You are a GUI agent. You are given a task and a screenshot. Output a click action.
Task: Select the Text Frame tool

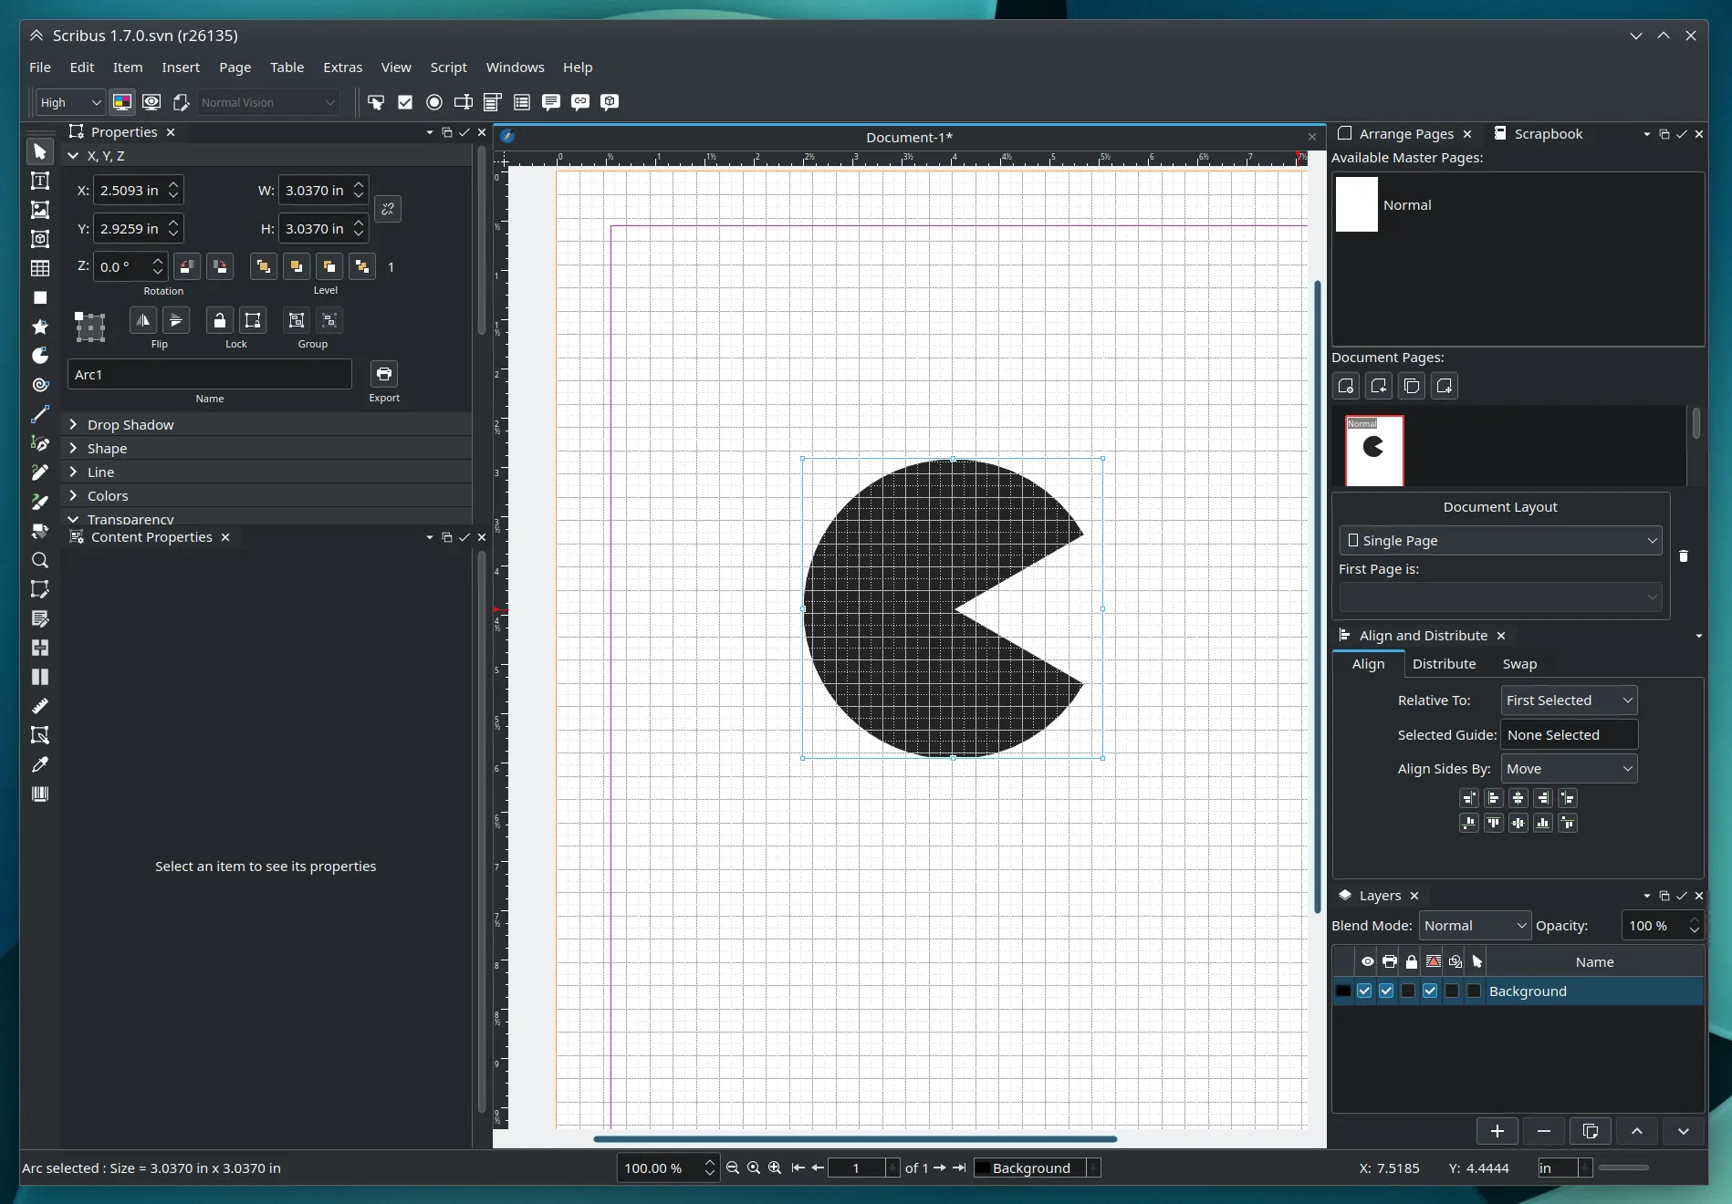coord(40,181)
